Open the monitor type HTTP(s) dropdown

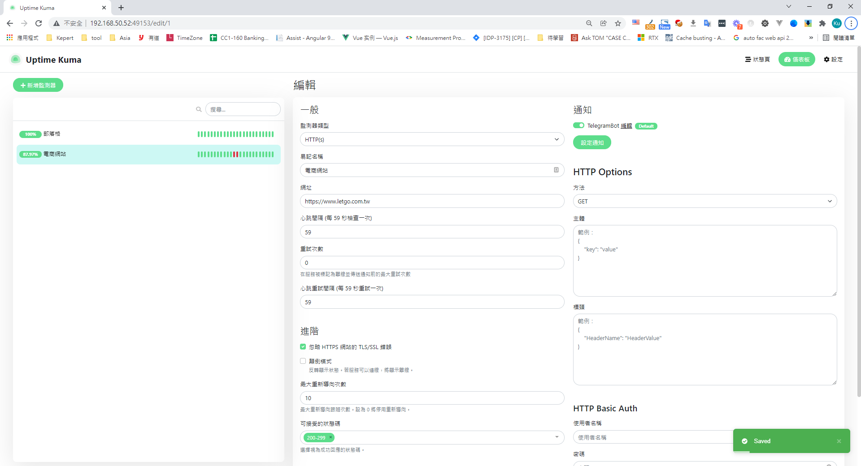click(432, 139)
